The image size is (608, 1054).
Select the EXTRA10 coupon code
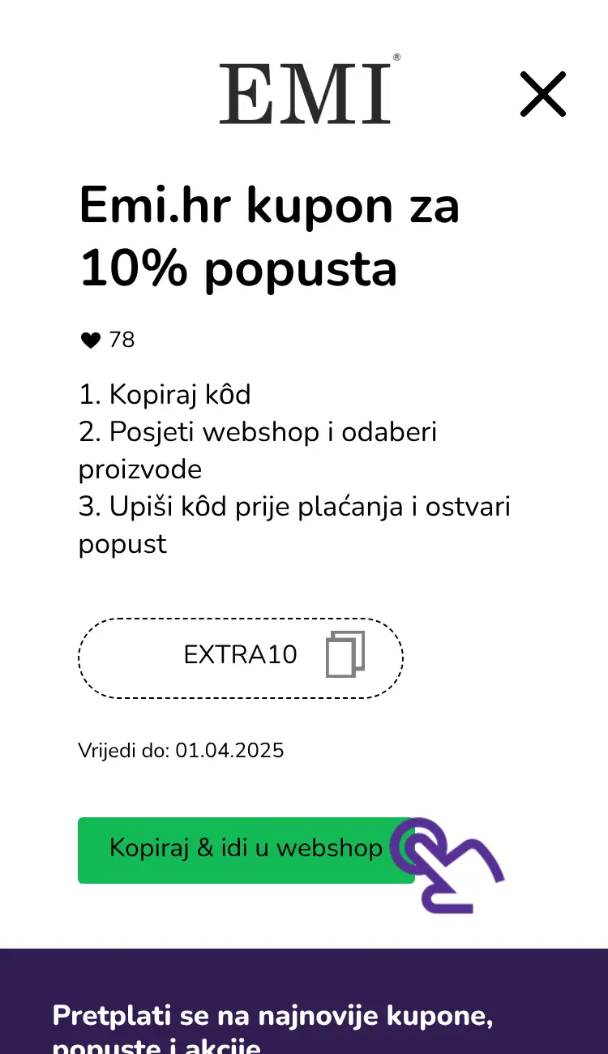pos(240,655)
